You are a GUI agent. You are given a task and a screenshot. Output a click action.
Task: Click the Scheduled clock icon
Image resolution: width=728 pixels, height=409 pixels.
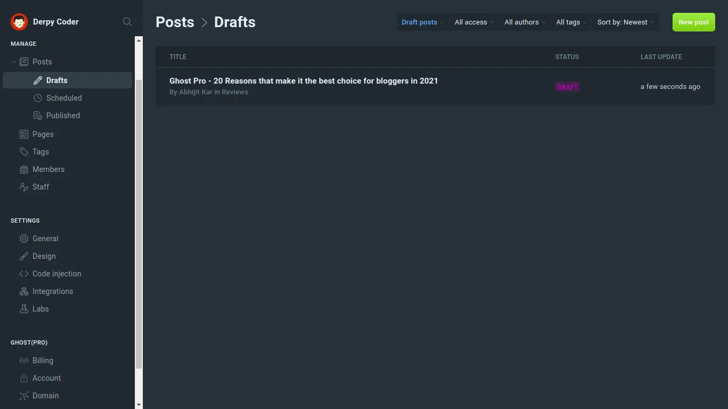tap(38, 98)
